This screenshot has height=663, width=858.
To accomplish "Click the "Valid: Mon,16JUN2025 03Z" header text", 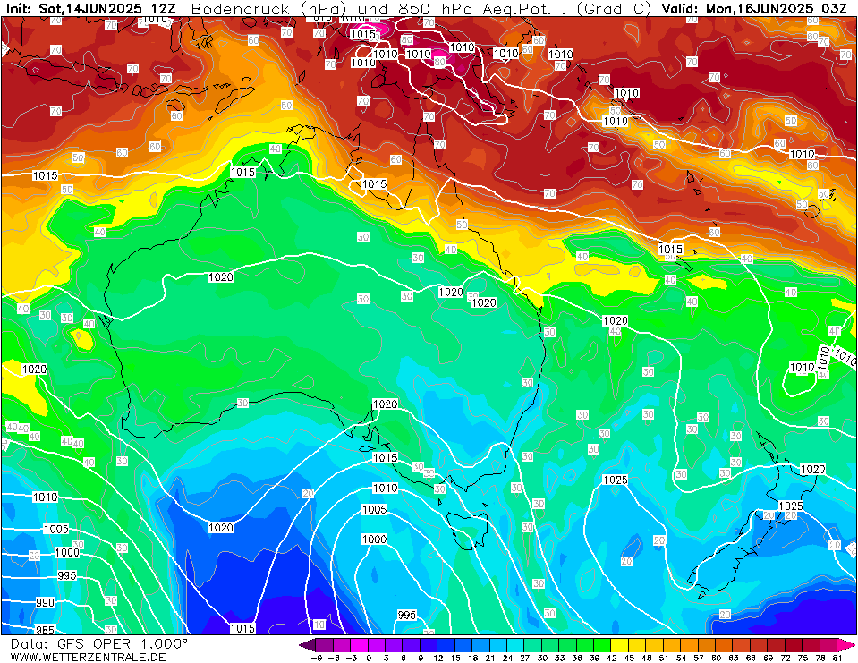I will [756, 9].
